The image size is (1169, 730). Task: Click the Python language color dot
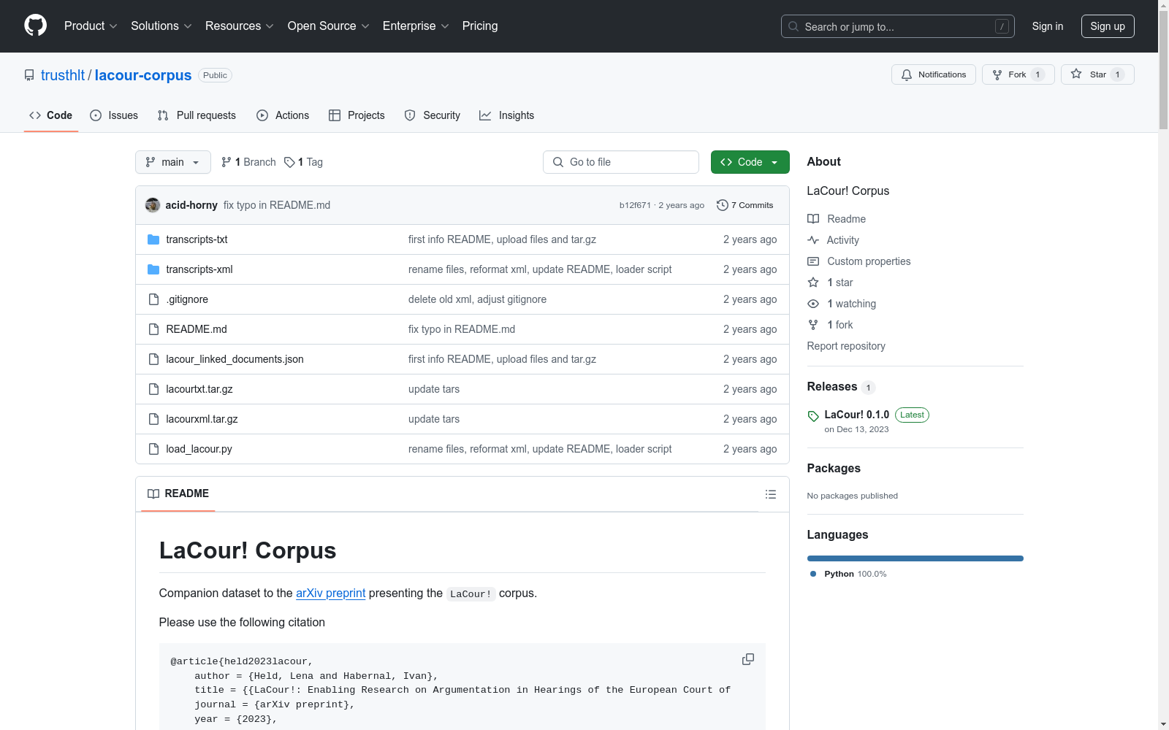pos(813,574)
